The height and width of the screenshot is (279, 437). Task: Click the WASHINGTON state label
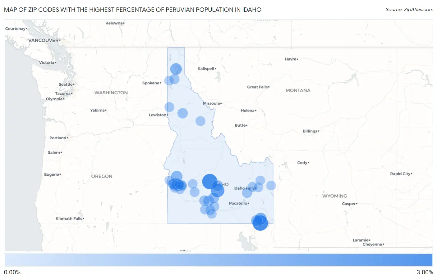click(111, 92)
